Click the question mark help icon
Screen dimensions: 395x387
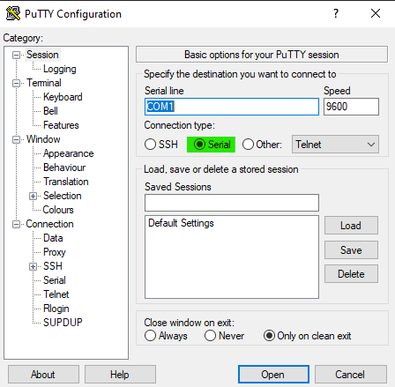point(336,13)
